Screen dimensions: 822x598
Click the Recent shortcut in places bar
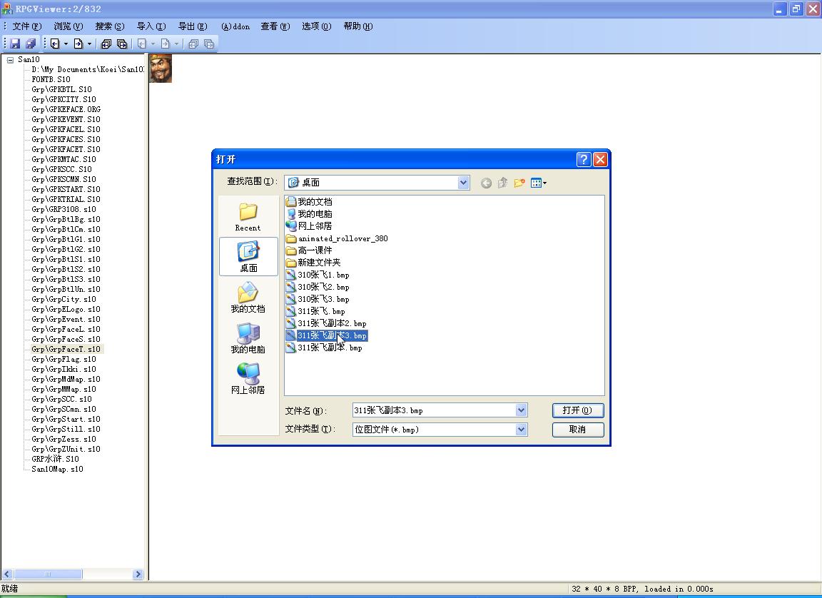[x=248, y=217]
